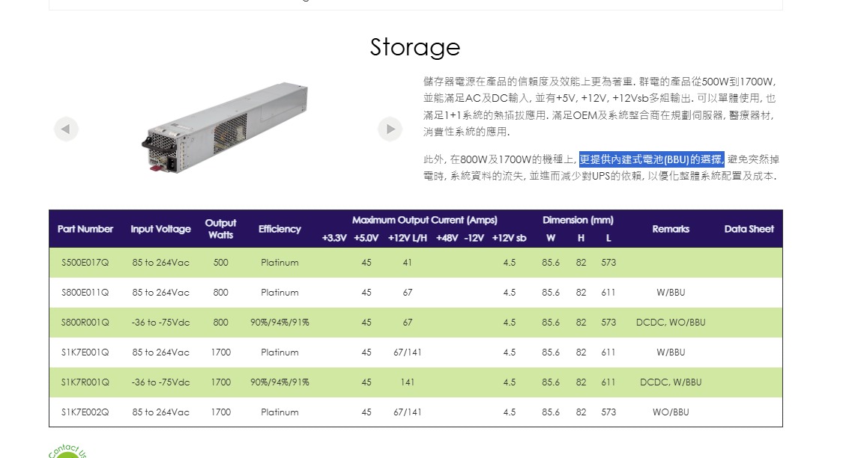
Task: Click the Output Watts column header
Action: 220,229
